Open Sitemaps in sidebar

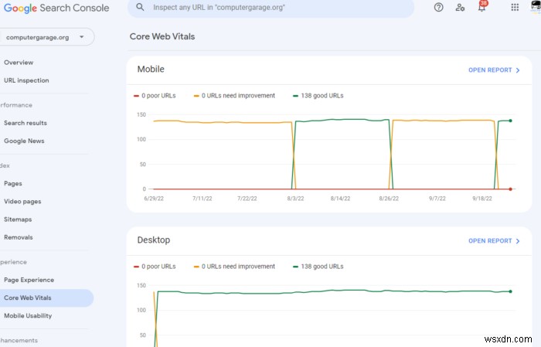tap(18, 219)
